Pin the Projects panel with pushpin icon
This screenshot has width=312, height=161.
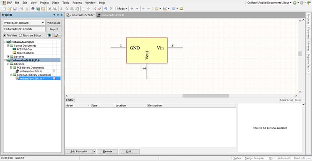(x=58, y=15)
